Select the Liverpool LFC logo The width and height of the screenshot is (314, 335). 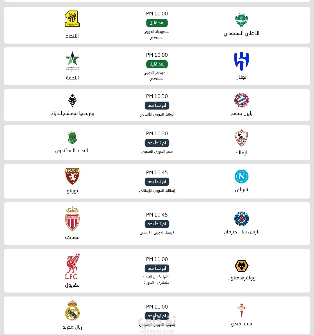[72, 266]
